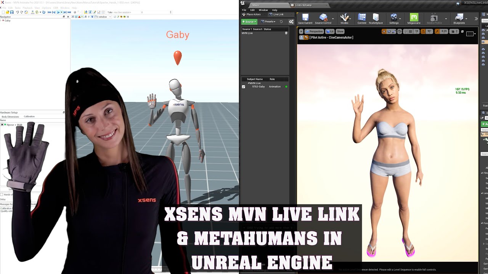Click the Show button in viewport
Screen dimensions: 488x274
(340, 32)
